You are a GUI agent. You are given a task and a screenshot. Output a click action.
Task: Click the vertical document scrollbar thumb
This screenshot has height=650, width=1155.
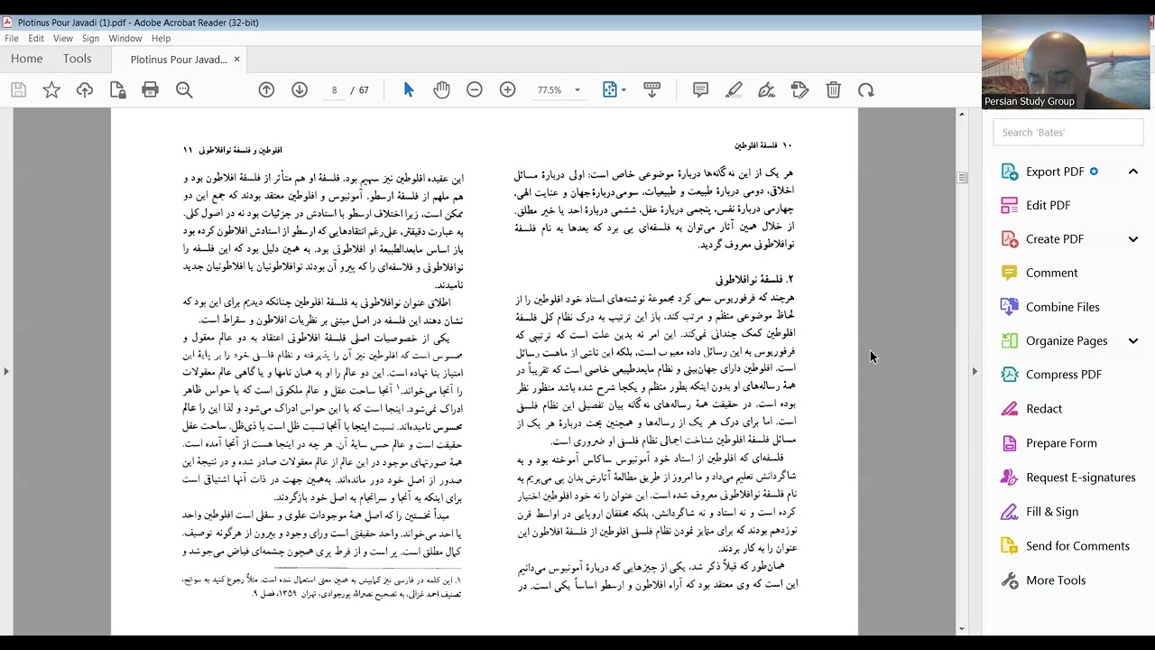(962, 178)
